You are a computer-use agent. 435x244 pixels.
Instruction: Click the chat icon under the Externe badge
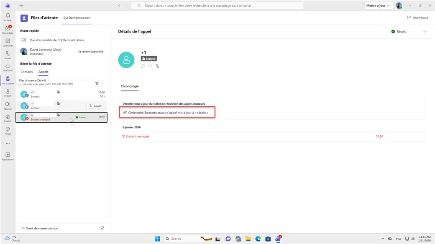click(143, 66)
